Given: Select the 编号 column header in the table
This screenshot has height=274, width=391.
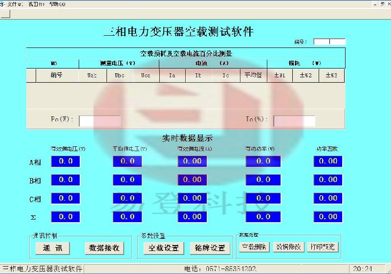Looking at the screenshot, I should 57,75.
